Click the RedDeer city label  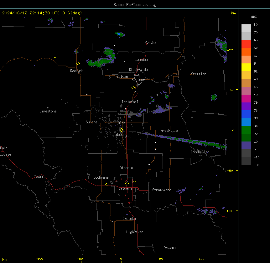click(x=138, y=80)
